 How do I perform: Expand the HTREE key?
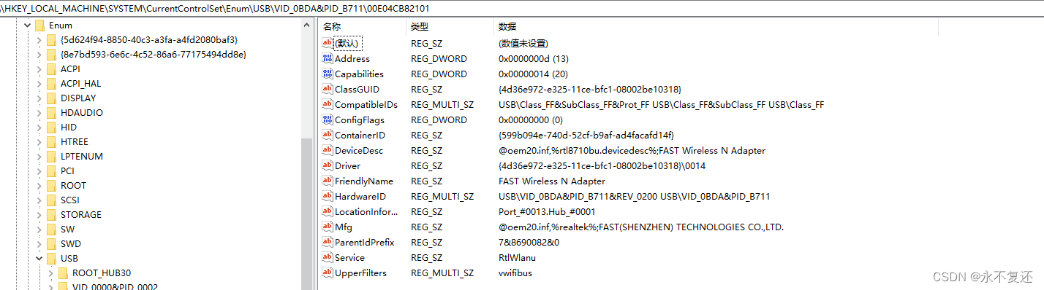(x=39, y=141)
